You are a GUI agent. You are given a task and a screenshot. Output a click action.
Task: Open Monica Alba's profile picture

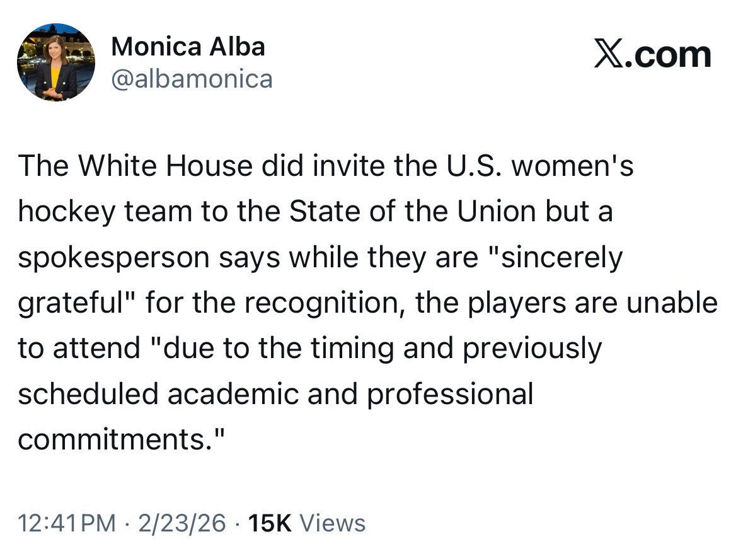tap(56, 62)
